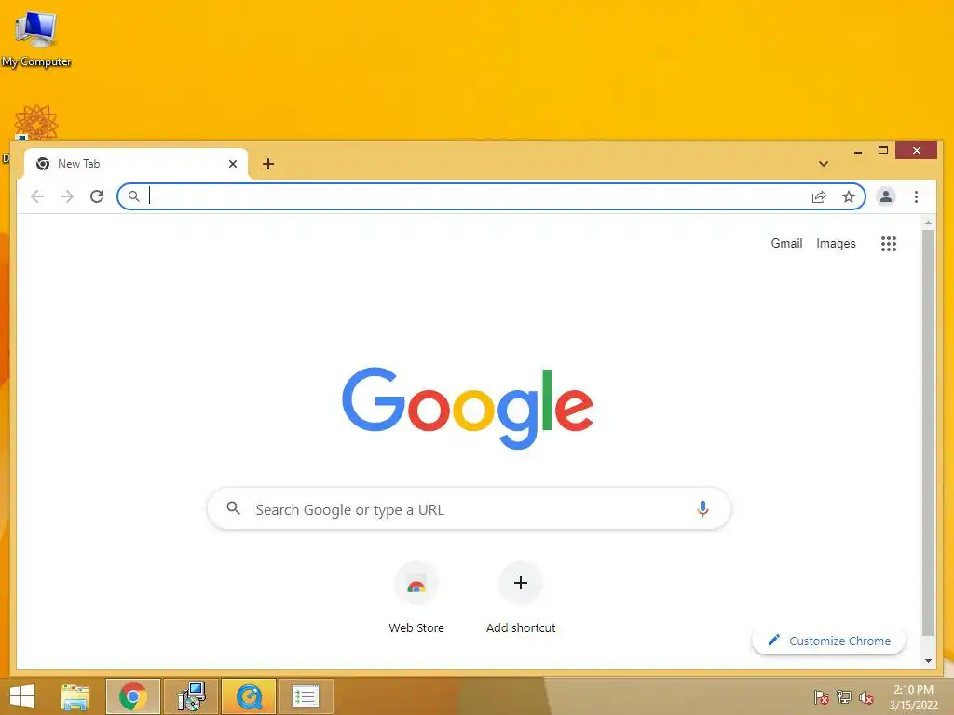Open the QuickTime taskbar icon
This screenshot has width=954, height=715.
[x=249, y=696]
